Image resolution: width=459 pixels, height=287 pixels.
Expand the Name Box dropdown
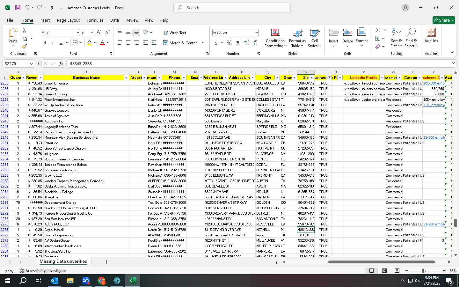click(x=31, y=63)
